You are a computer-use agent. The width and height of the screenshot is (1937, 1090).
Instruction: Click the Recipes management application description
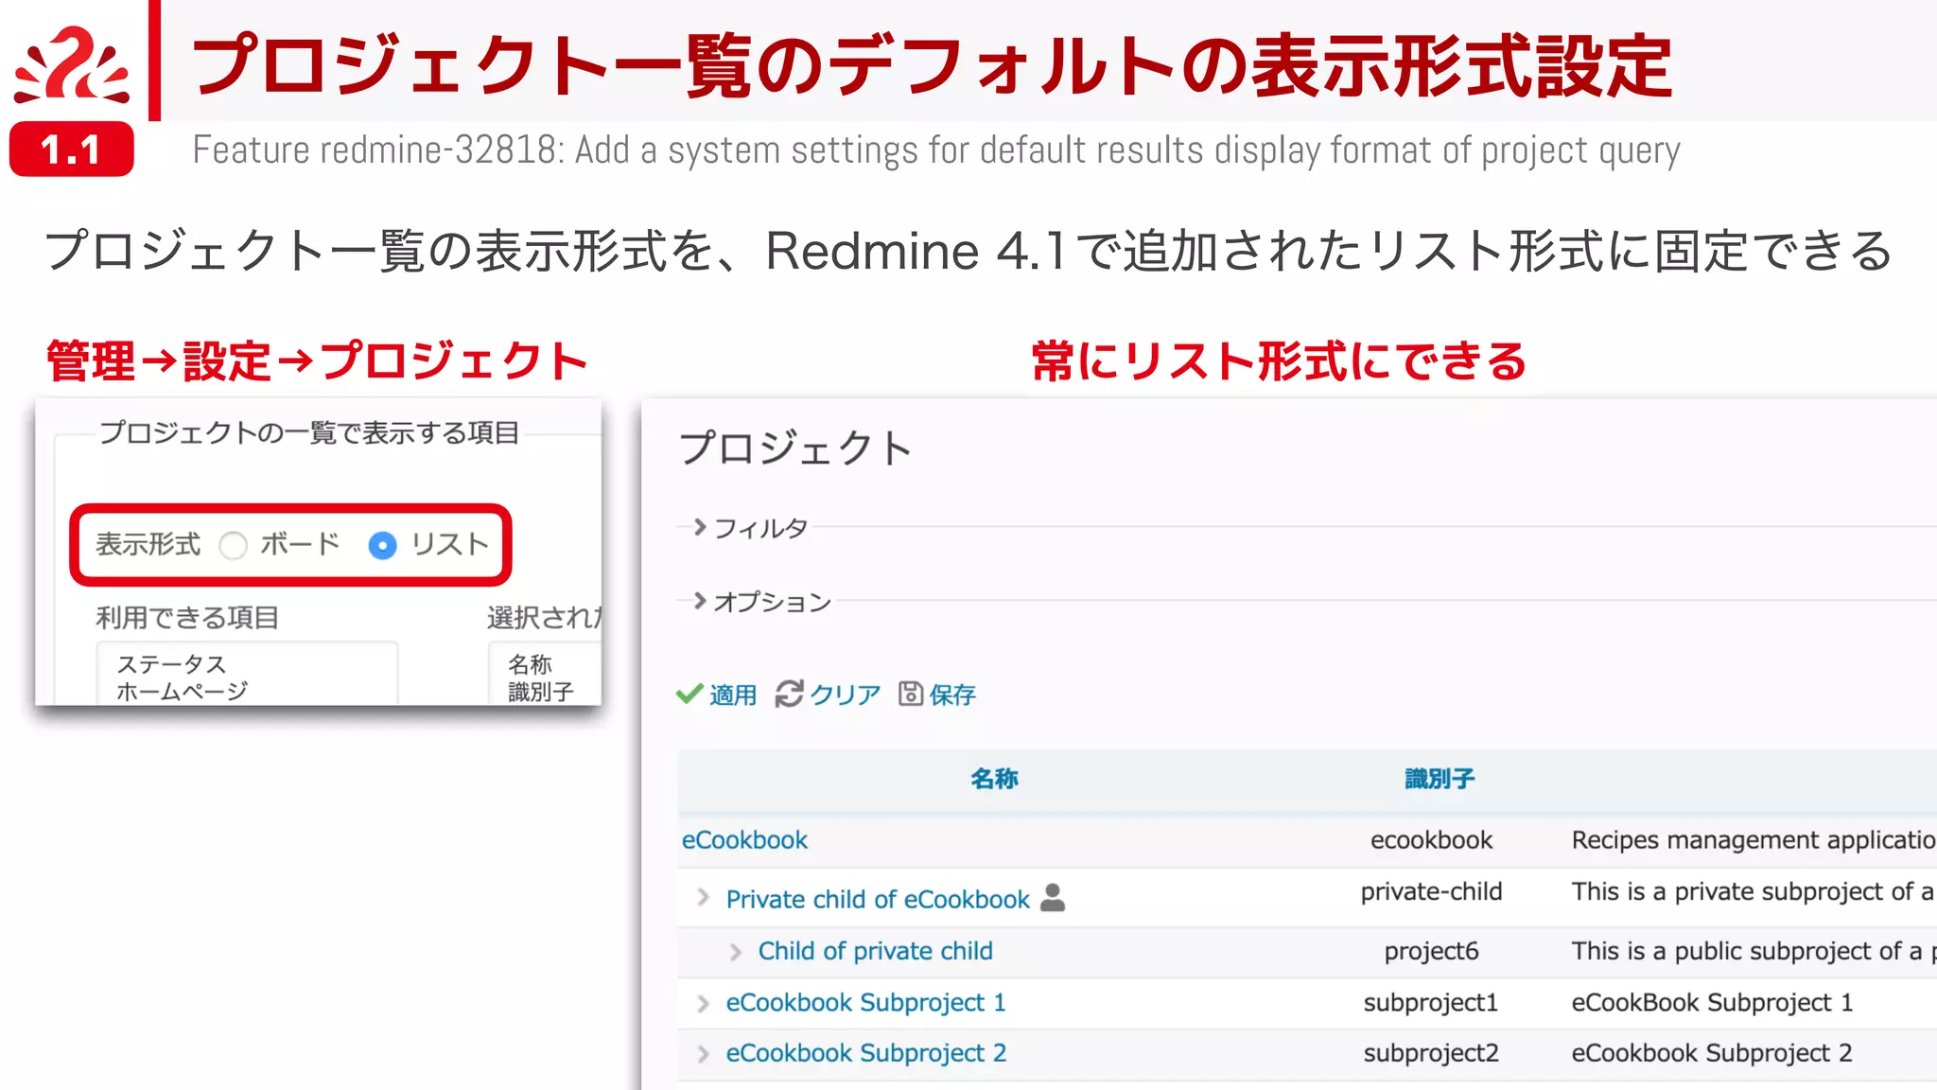[x=1754, y=840]
